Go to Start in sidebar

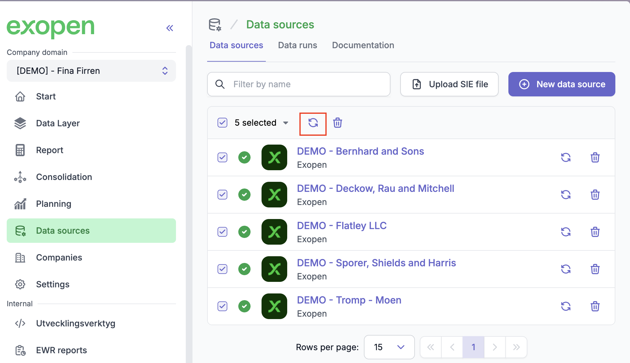click(x=91, y=96)
